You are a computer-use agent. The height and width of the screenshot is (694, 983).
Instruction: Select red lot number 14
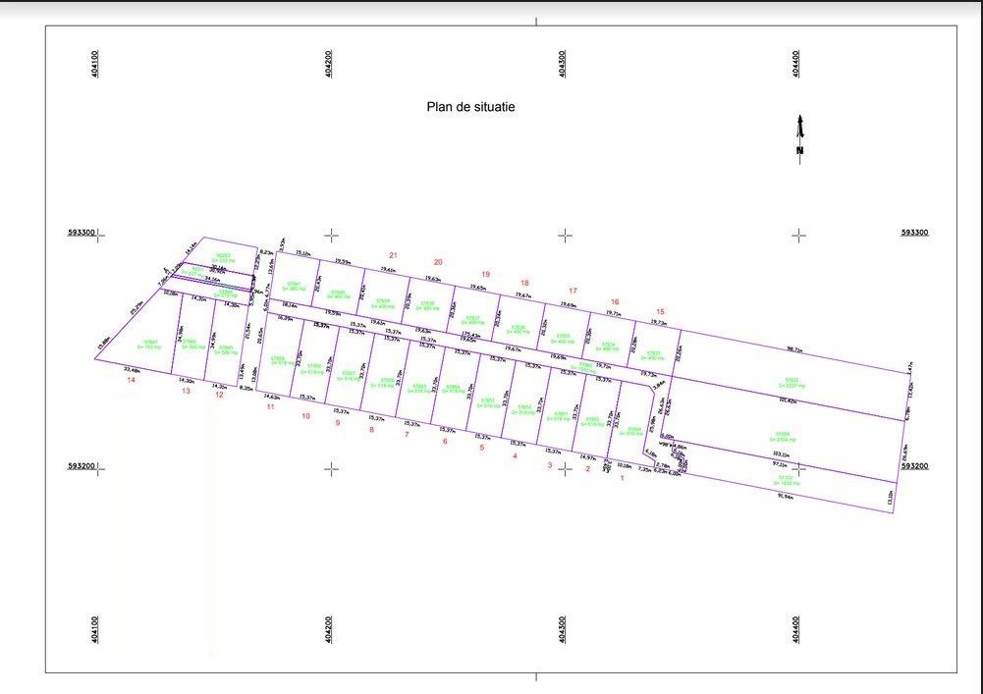click(x=131, y=380)
